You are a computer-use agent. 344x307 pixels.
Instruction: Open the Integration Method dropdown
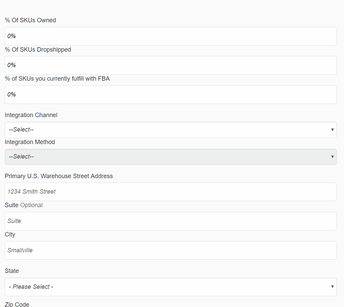pos(171,157)
